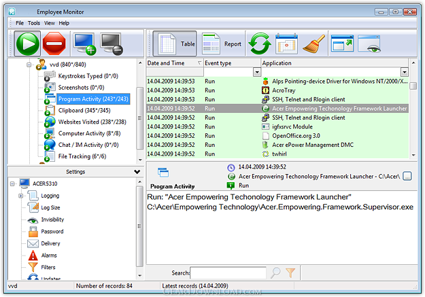Screen dimensions: 425x297
Task: Click settings tree scroll down arrow
Action: click(x=140, y=276)
